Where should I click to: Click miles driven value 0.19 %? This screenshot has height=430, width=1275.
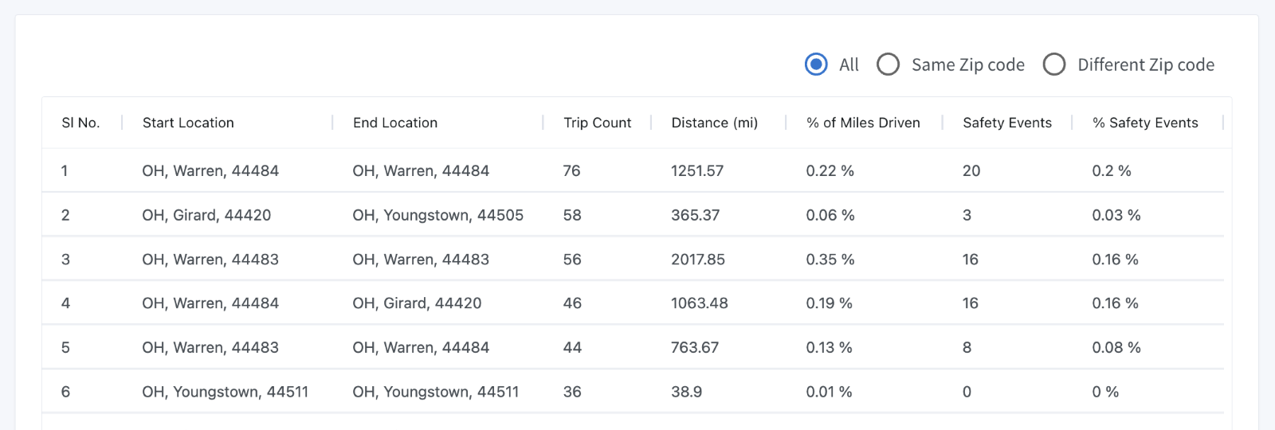(x=829, y=303)
